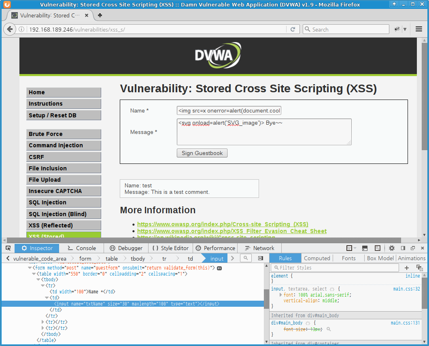Open the Fonts sidebar tab
This screenshot has width=429, height=346.
click(348, 258)
